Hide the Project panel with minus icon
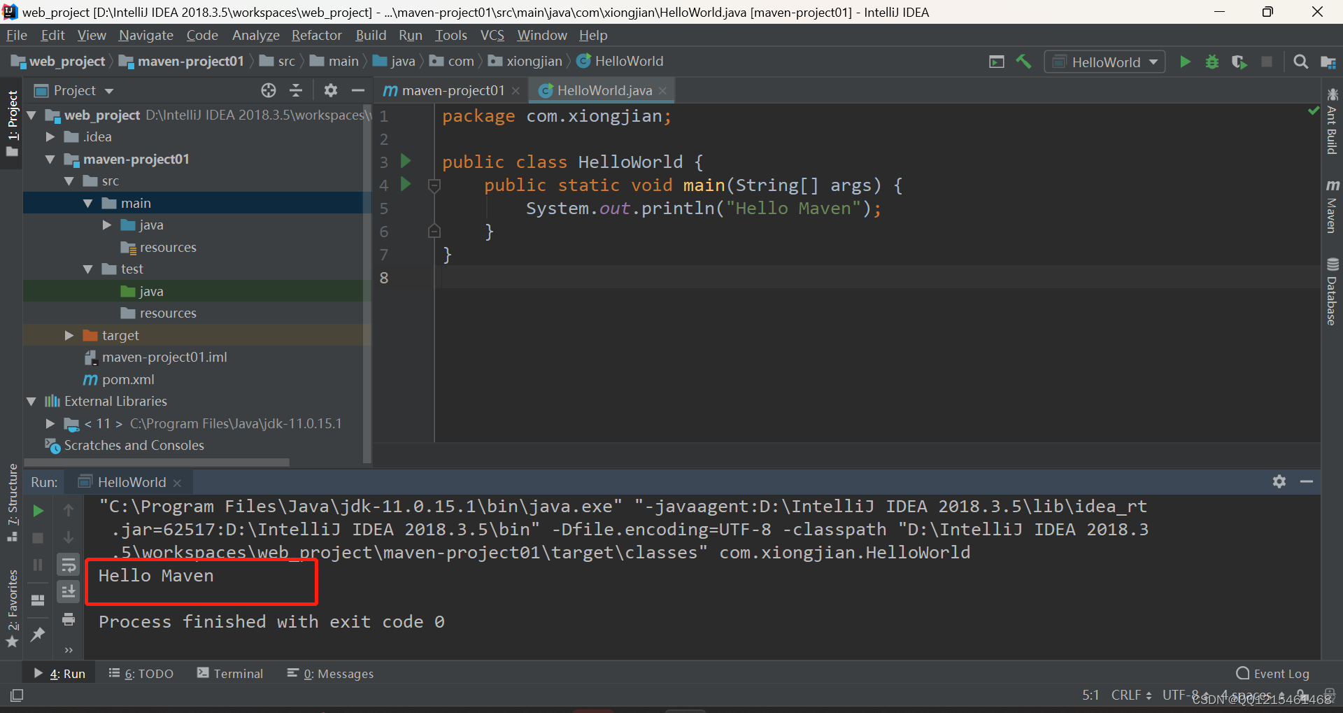 pos(358,90)
